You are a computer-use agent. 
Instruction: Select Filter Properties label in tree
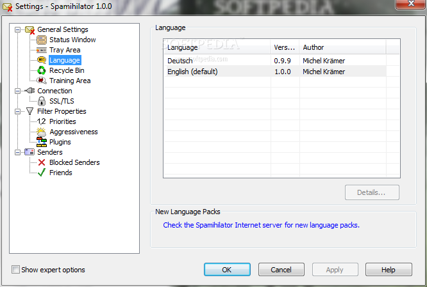[62, 111]
